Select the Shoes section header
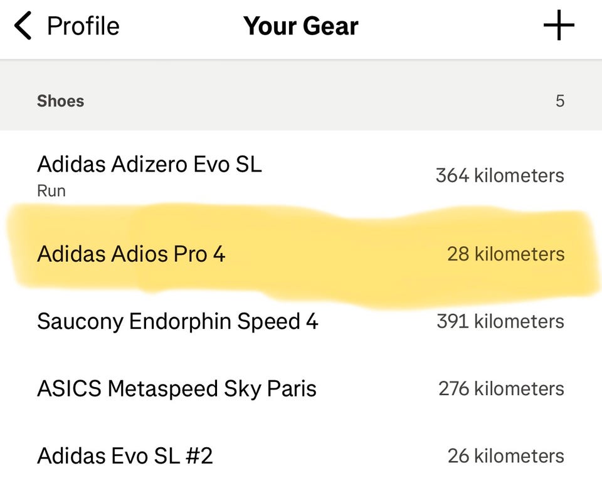 pos(60,101)
